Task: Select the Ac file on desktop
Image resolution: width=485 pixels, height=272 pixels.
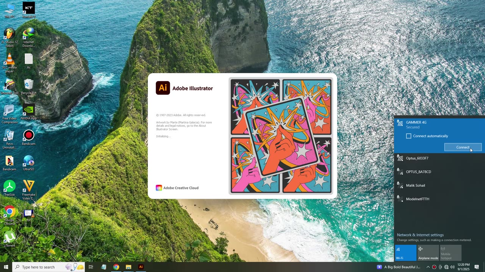Action: 29,61
